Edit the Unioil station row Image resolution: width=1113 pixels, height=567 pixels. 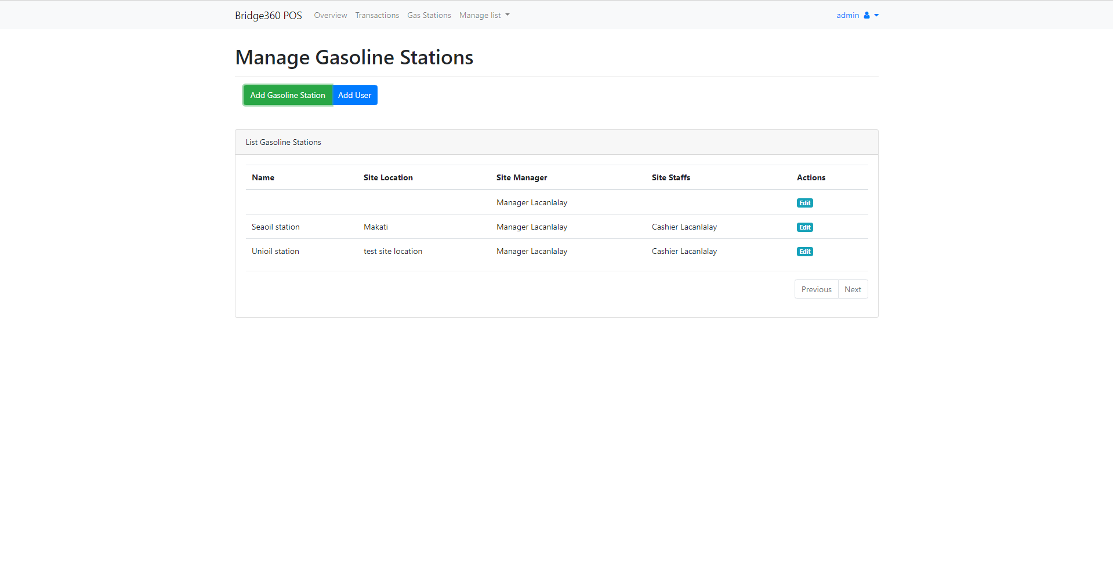[805, 252]
